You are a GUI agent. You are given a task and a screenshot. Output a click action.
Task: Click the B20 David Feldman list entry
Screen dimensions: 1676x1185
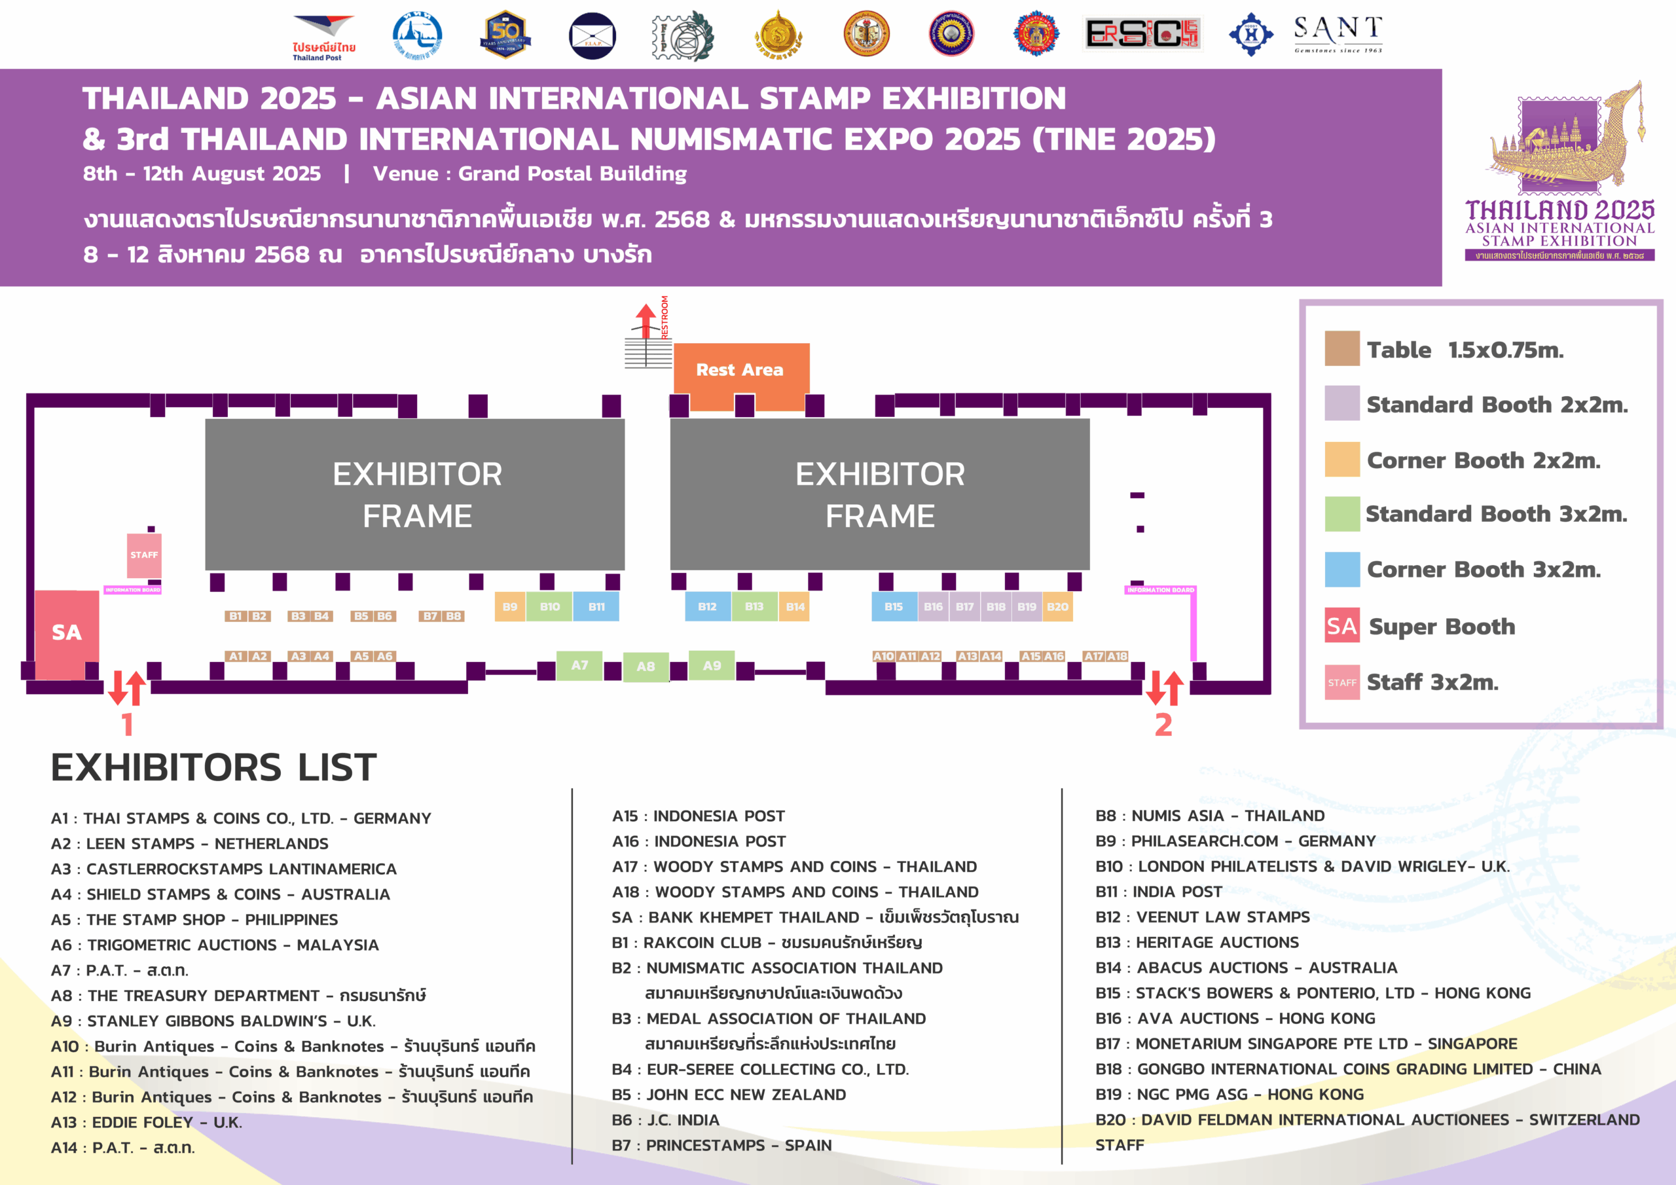pos(1366,1120)
